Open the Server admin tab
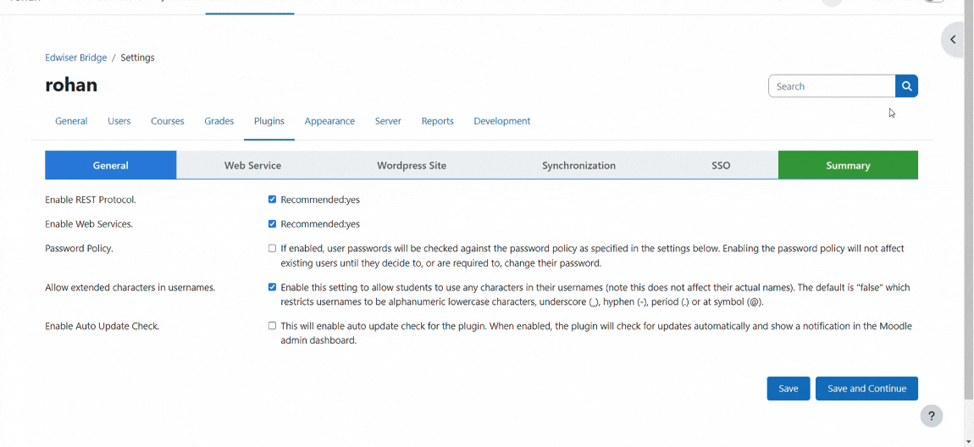 (x=388, y=121)
